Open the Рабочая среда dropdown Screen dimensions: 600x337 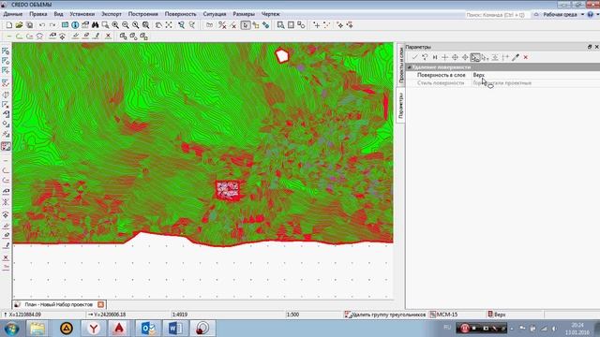point(564,15)
